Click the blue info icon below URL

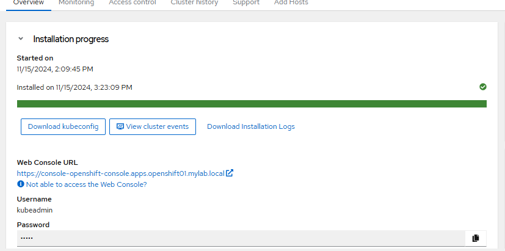click(x=21, y=184)
